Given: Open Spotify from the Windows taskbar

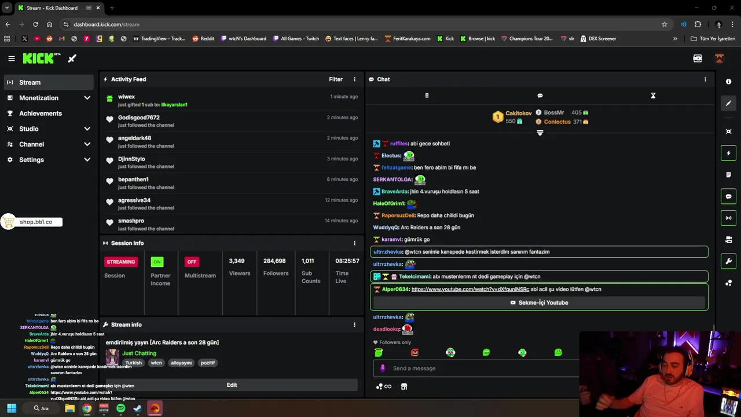Looking at the screenshot, I should [120, 408].
